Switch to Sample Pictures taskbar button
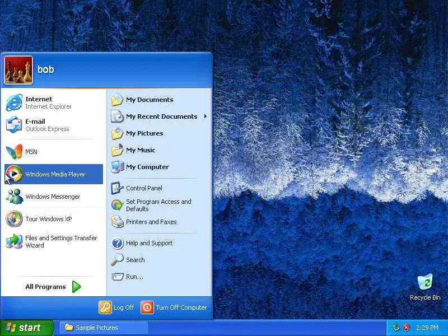The image size is (448, 336). click(x=104, y=328)
